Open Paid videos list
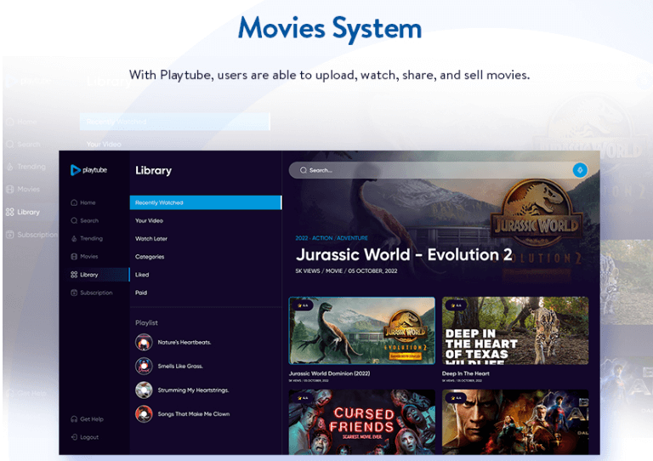653x461 pixels. click(141, 293)
